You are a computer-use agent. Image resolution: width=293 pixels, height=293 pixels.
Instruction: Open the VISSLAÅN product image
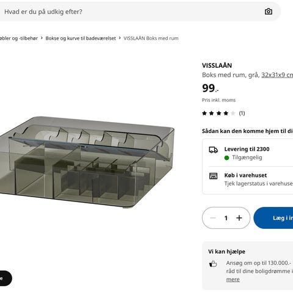click(87, 163)
